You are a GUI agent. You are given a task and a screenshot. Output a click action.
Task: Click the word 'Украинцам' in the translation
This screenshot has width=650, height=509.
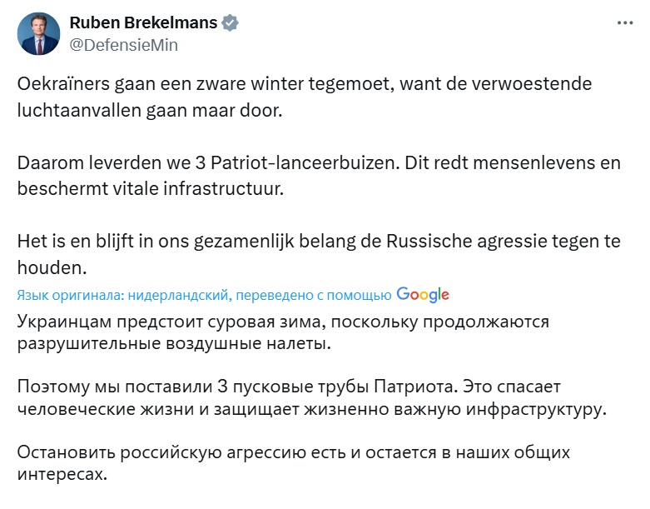[64, 322]
